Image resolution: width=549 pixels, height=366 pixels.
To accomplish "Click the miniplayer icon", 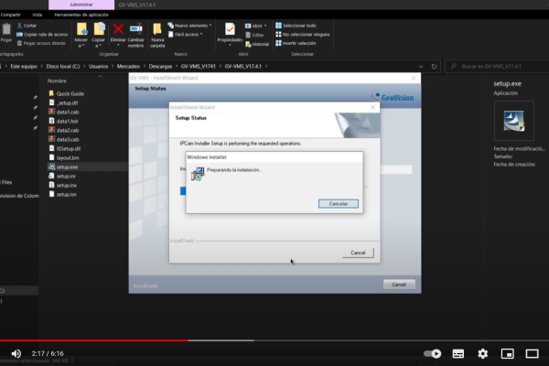I will point(507,354).
